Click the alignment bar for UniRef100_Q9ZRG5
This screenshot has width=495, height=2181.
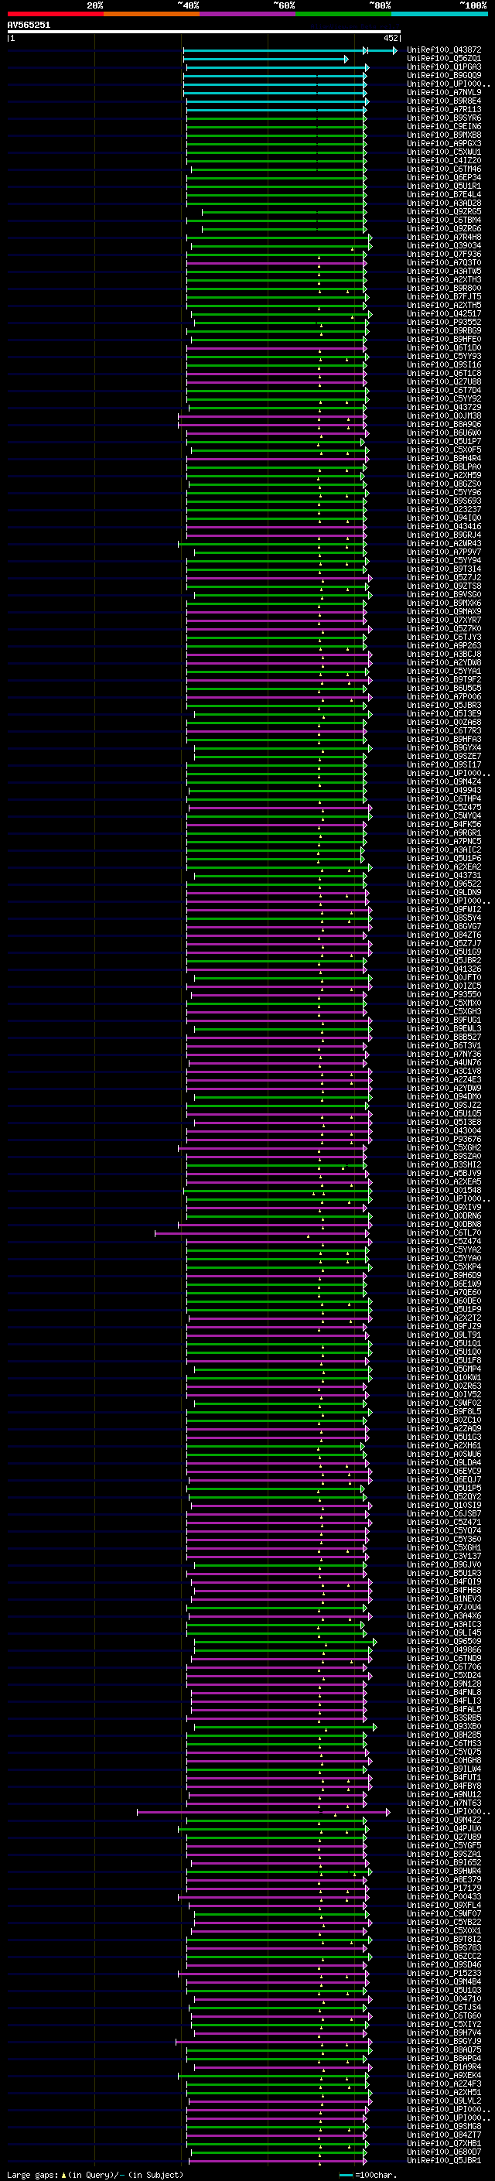(285, 212)
